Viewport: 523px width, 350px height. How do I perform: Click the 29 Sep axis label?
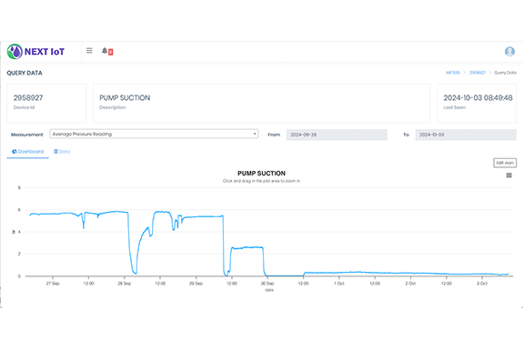click(x=196, y=284)
